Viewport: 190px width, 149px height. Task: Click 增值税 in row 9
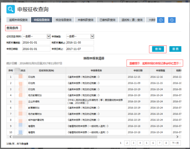(x=32, y=126)
